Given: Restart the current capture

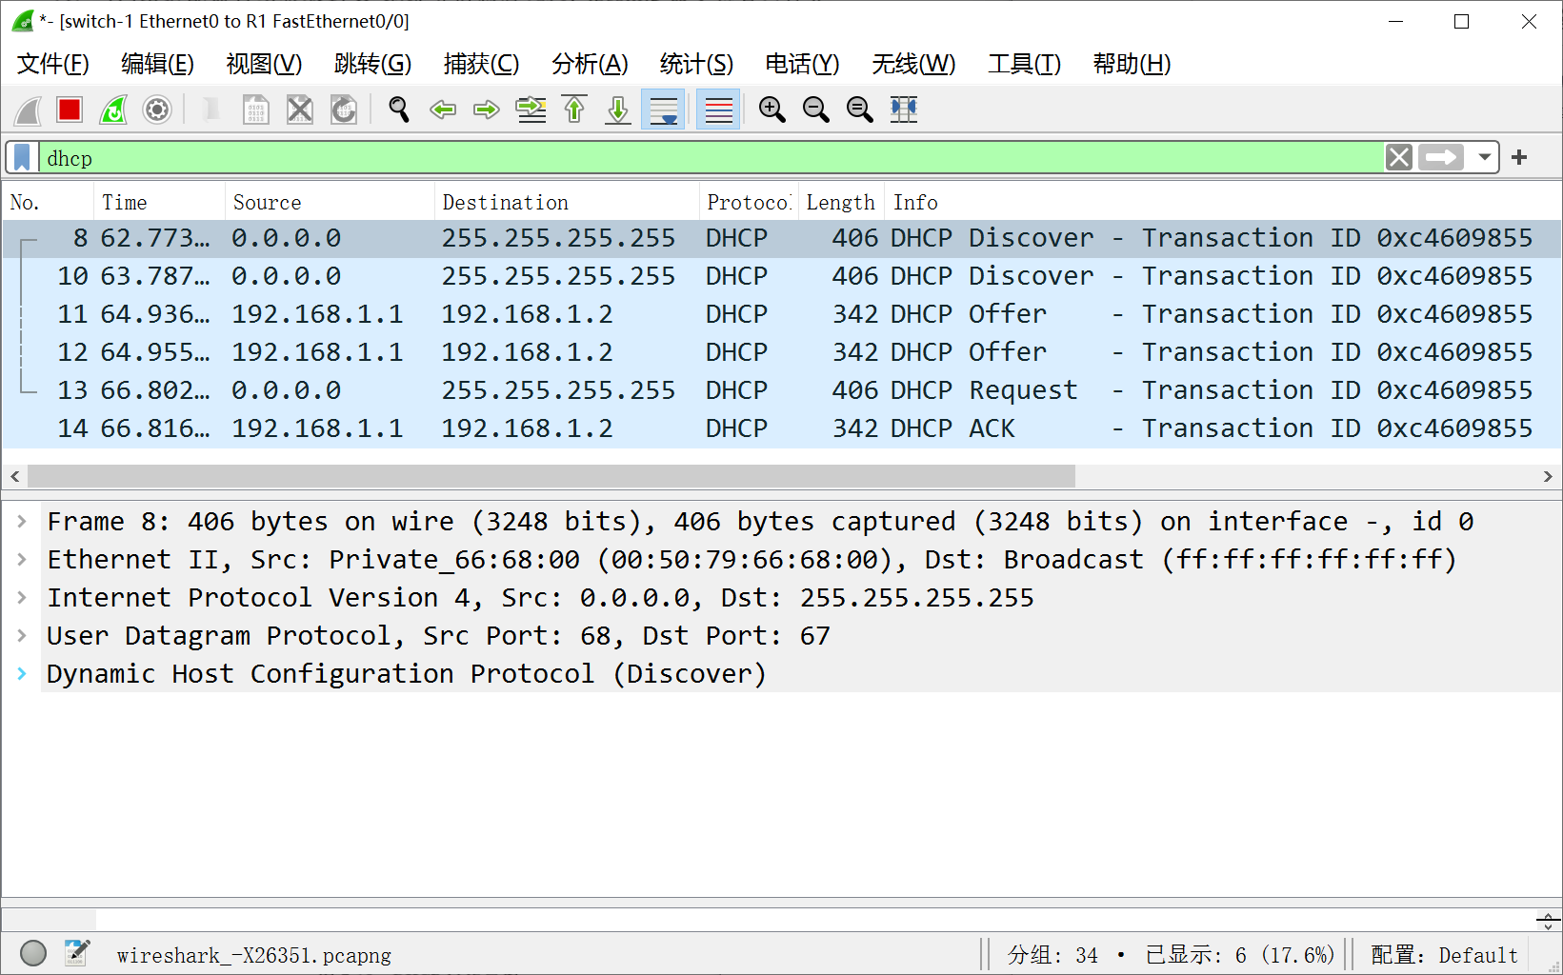Looking at the screenshot, I should click(113, 109).
